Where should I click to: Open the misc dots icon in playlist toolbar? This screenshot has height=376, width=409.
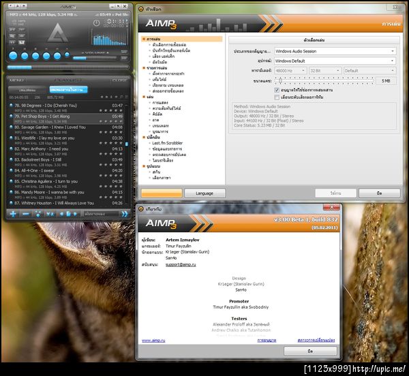38,214
